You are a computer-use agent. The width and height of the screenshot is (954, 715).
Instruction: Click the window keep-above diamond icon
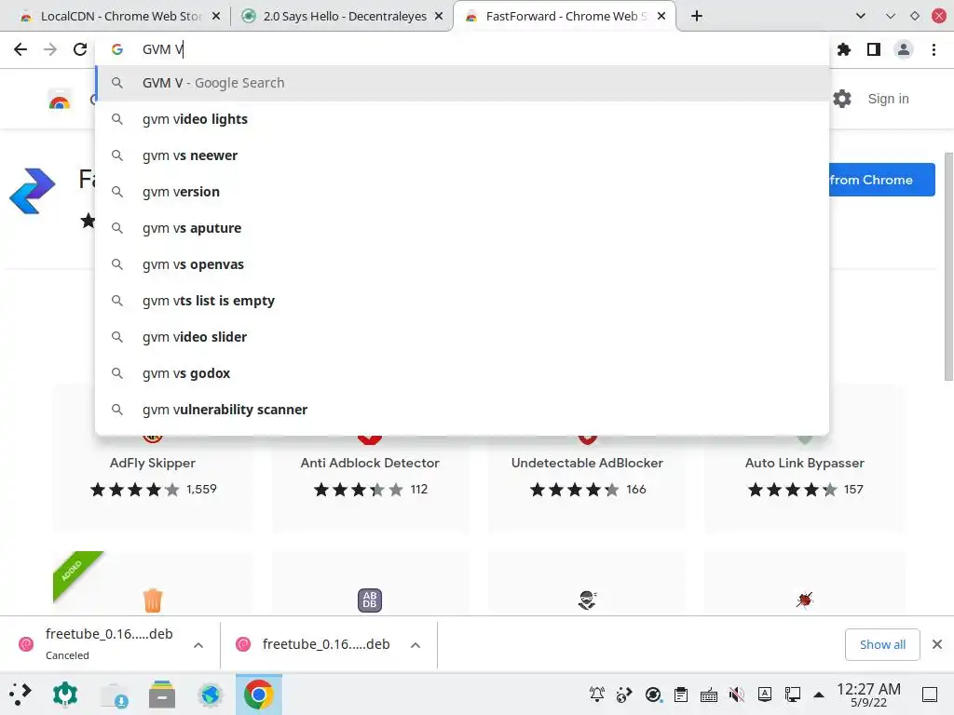point(915,17)
